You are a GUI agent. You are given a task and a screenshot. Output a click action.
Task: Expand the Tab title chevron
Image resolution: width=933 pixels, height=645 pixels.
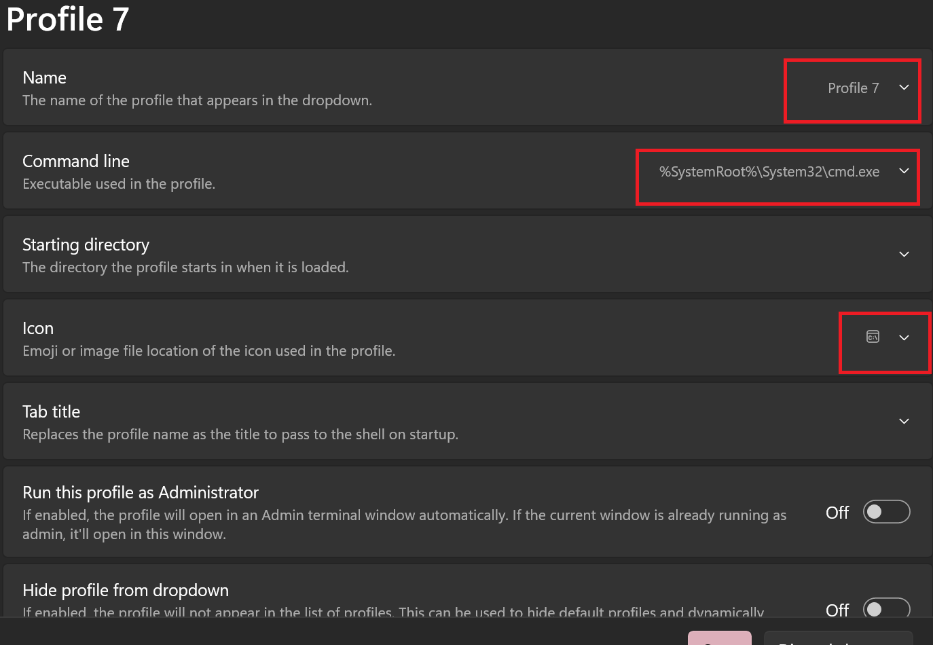click(904, 422)
